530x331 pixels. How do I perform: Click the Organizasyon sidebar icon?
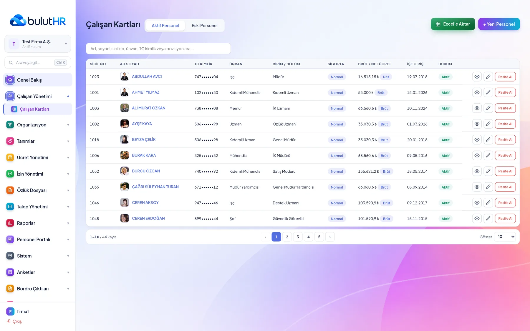tap(10, 124)
